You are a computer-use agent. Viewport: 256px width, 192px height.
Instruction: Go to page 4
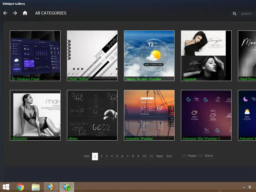(x=112, y=156)
